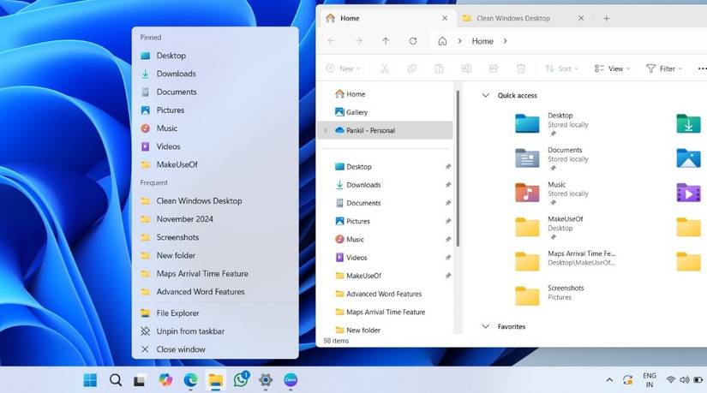The width and height of the screenshot is (707, 393).
Task: Choose Close window in jump list
Action: tap(215, 349)
